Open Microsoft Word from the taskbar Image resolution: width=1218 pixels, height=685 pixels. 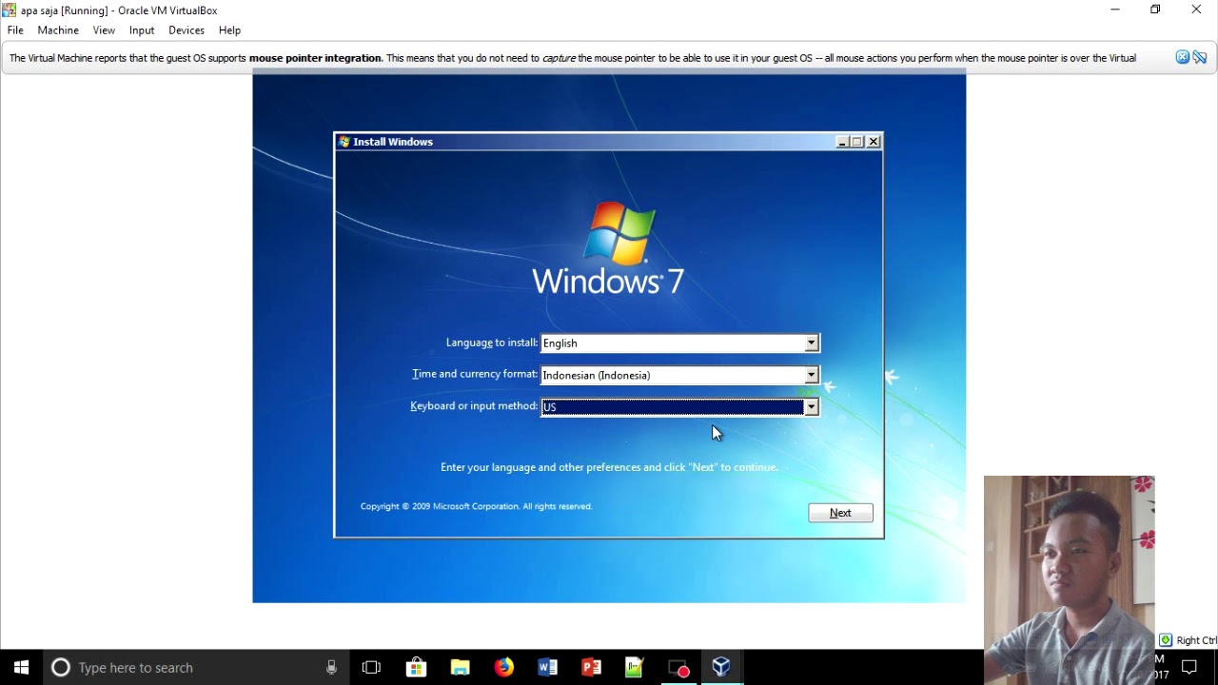click(x=547, y=668)
